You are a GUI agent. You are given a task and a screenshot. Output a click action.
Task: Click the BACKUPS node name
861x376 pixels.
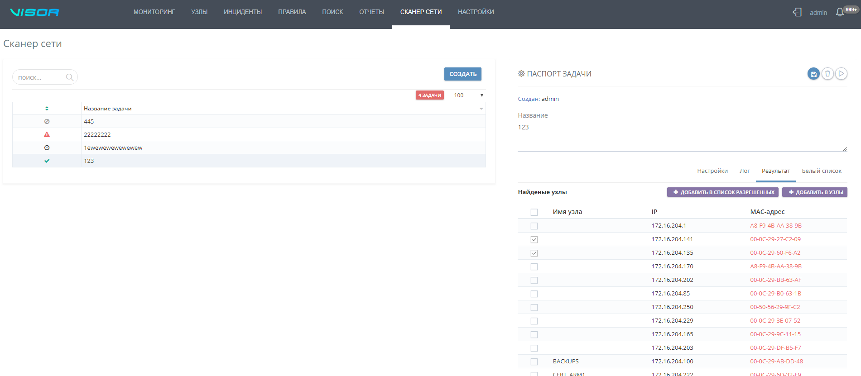[x=566, y=362]
